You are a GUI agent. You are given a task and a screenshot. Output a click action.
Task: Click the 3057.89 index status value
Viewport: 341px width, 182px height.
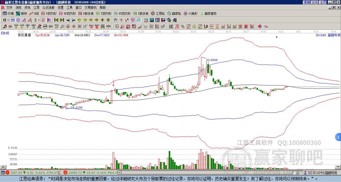pos(17,173)
